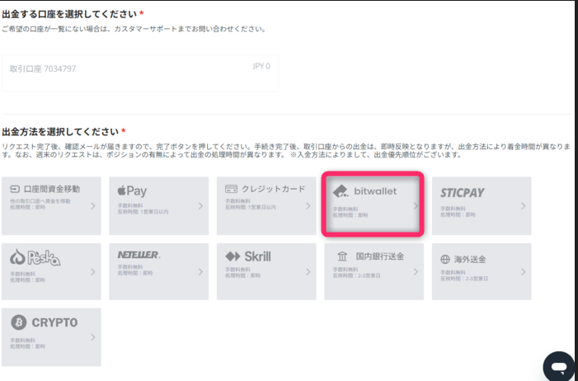Click the NETELLER logo
This screenshot has width=578, height=381.
pos(139,255)
